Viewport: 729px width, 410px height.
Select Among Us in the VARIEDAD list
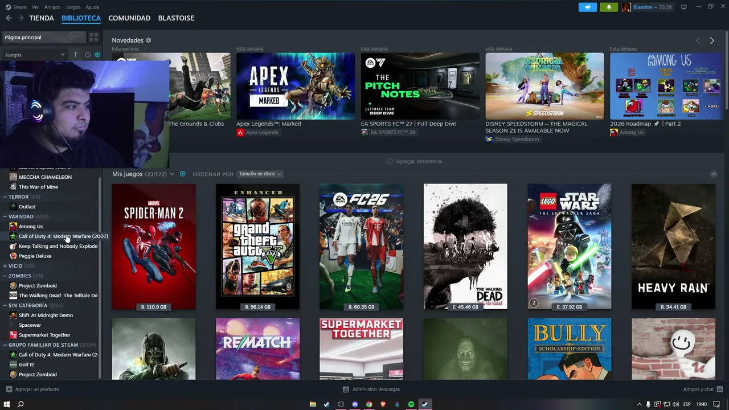pos(30,227)
